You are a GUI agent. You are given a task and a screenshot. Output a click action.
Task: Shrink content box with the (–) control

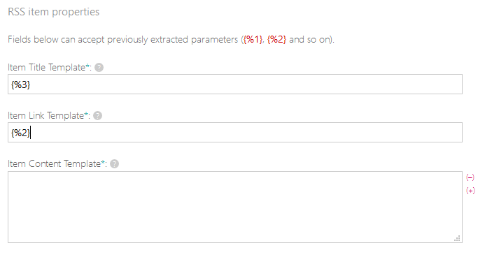click(470, 177)
